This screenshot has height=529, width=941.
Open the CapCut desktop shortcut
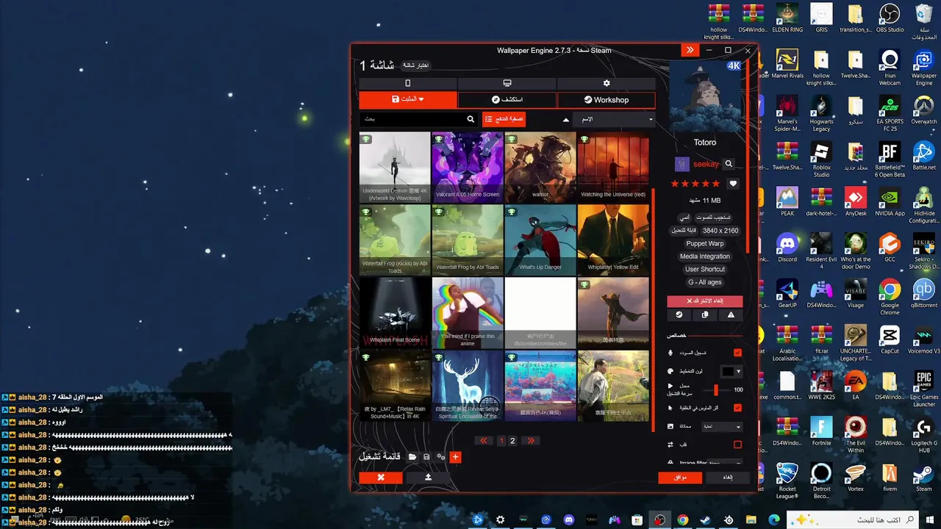[x=890, y=341]
